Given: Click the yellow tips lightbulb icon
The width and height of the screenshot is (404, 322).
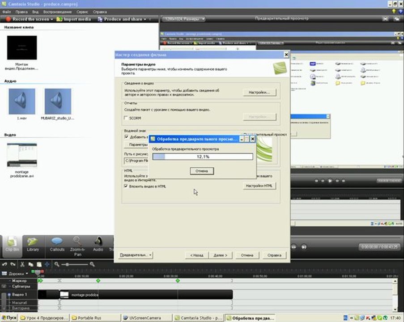Looking at the screenshot, I should point(394,11).
